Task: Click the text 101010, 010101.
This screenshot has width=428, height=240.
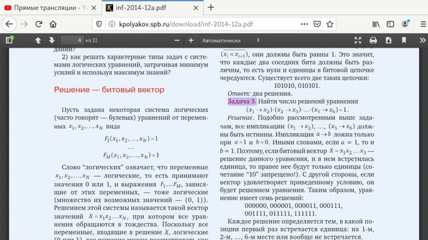Action: (297, 86)
